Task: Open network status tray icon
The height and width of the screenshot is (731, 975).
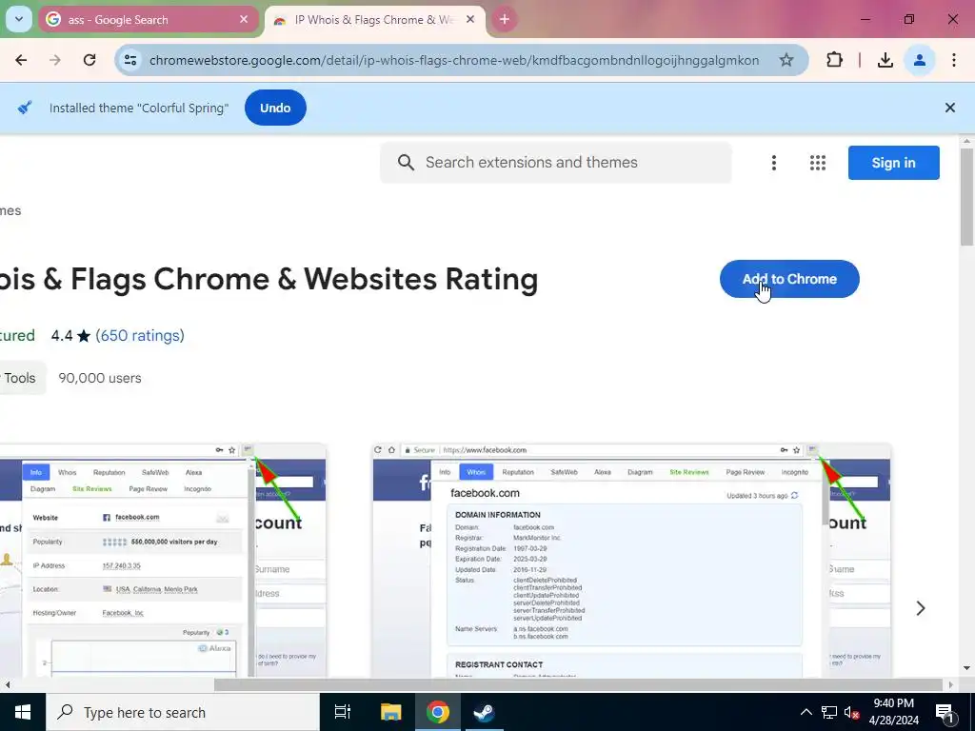Action: [829, 712]
